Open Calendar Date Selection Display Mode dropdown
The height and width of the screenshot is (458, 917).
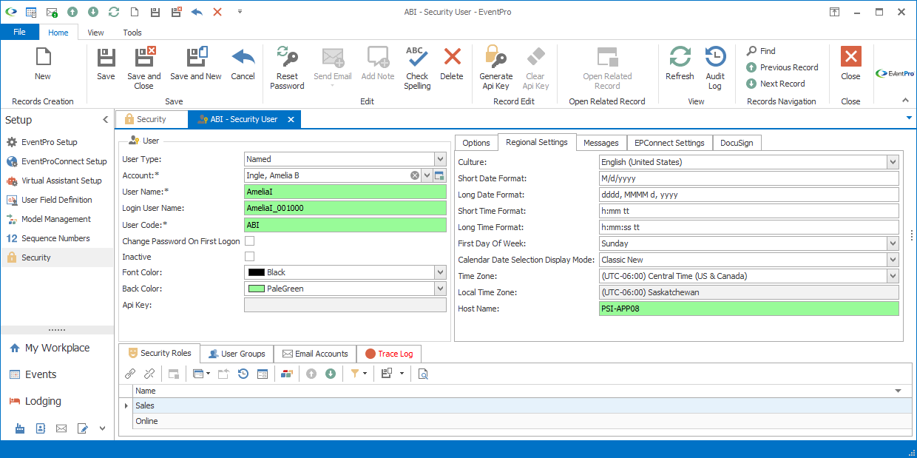pyautogui.click(x=893, y=260)
